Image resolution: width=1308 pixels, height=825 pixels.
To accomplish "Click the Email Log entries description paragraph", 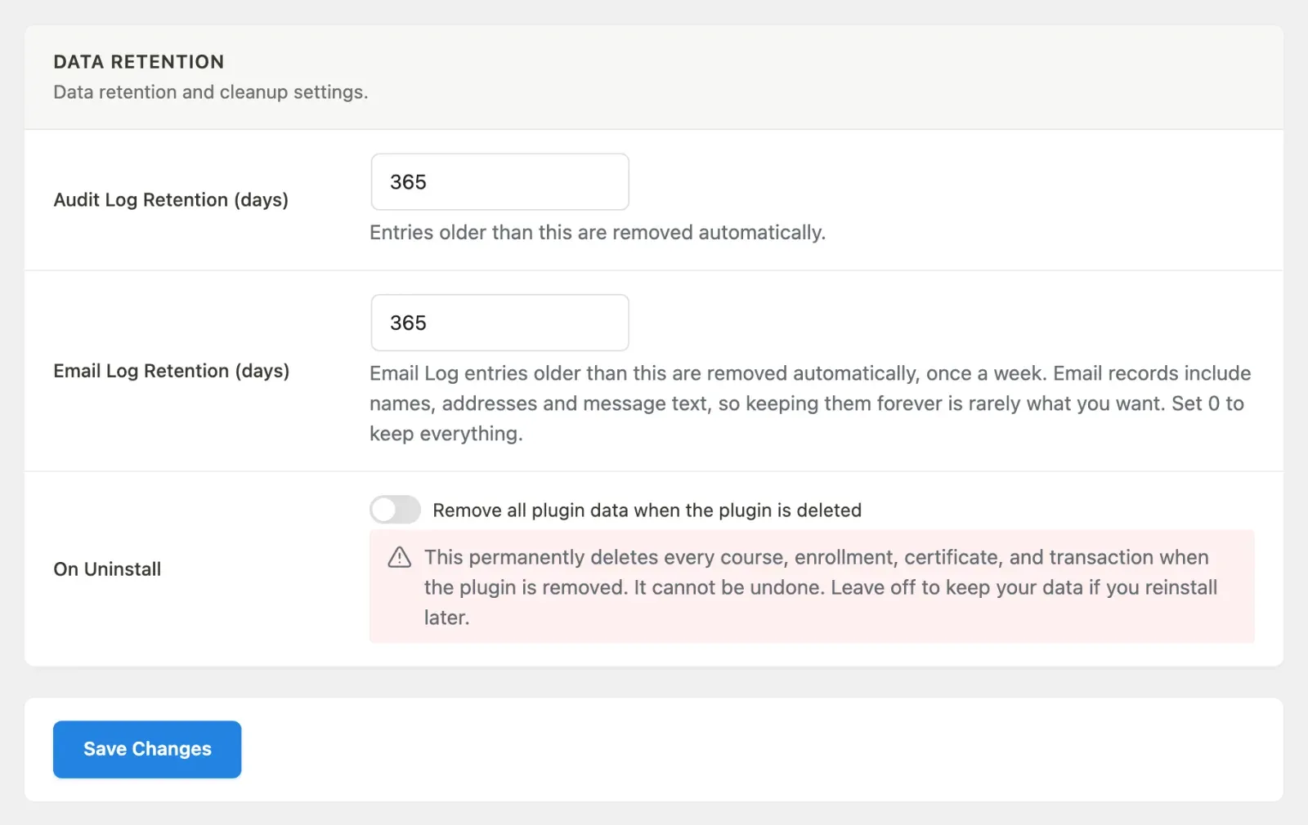I will [810, 404].
